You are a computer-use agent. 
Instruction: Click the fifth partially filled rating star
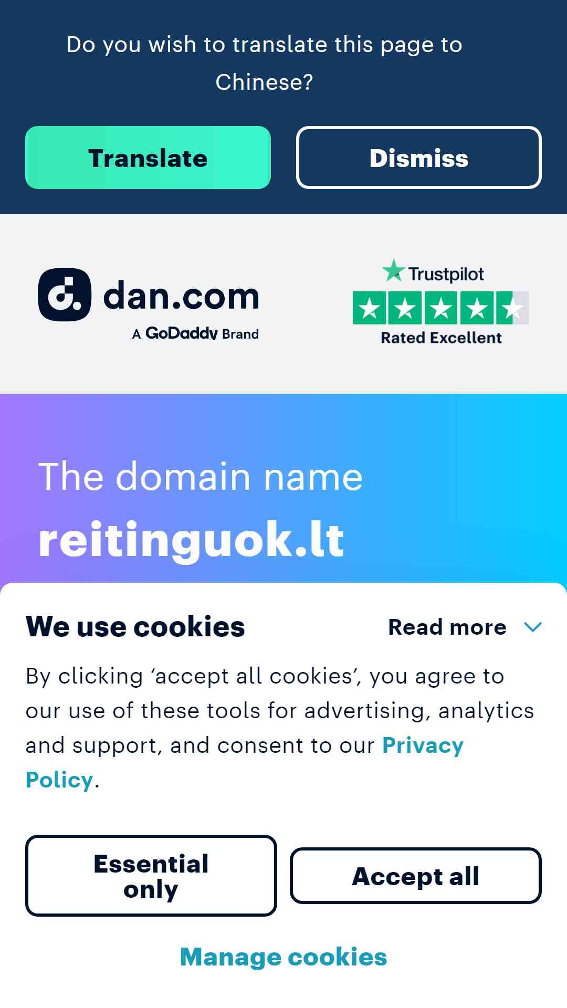(x=512, y=308)
